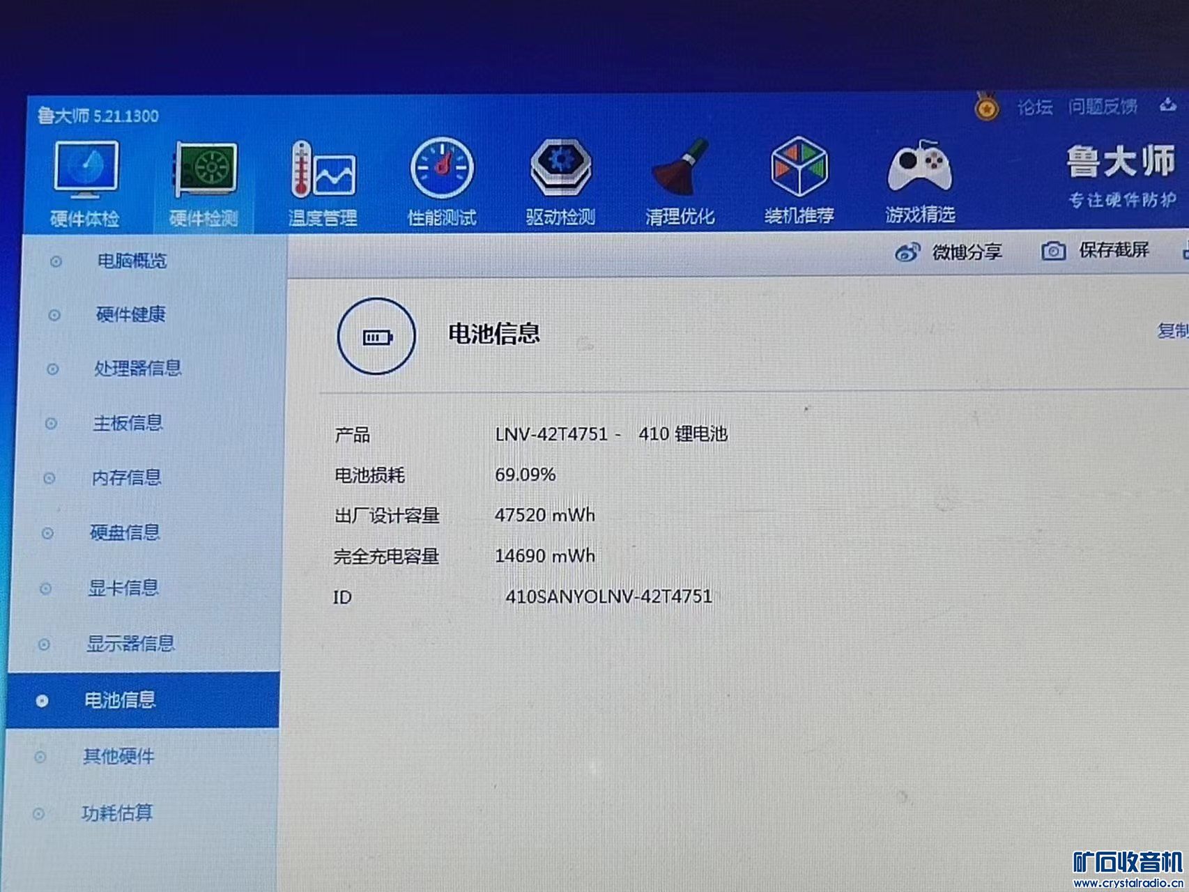
Task: Open the 论坛 forum link
Action: 1035,107
